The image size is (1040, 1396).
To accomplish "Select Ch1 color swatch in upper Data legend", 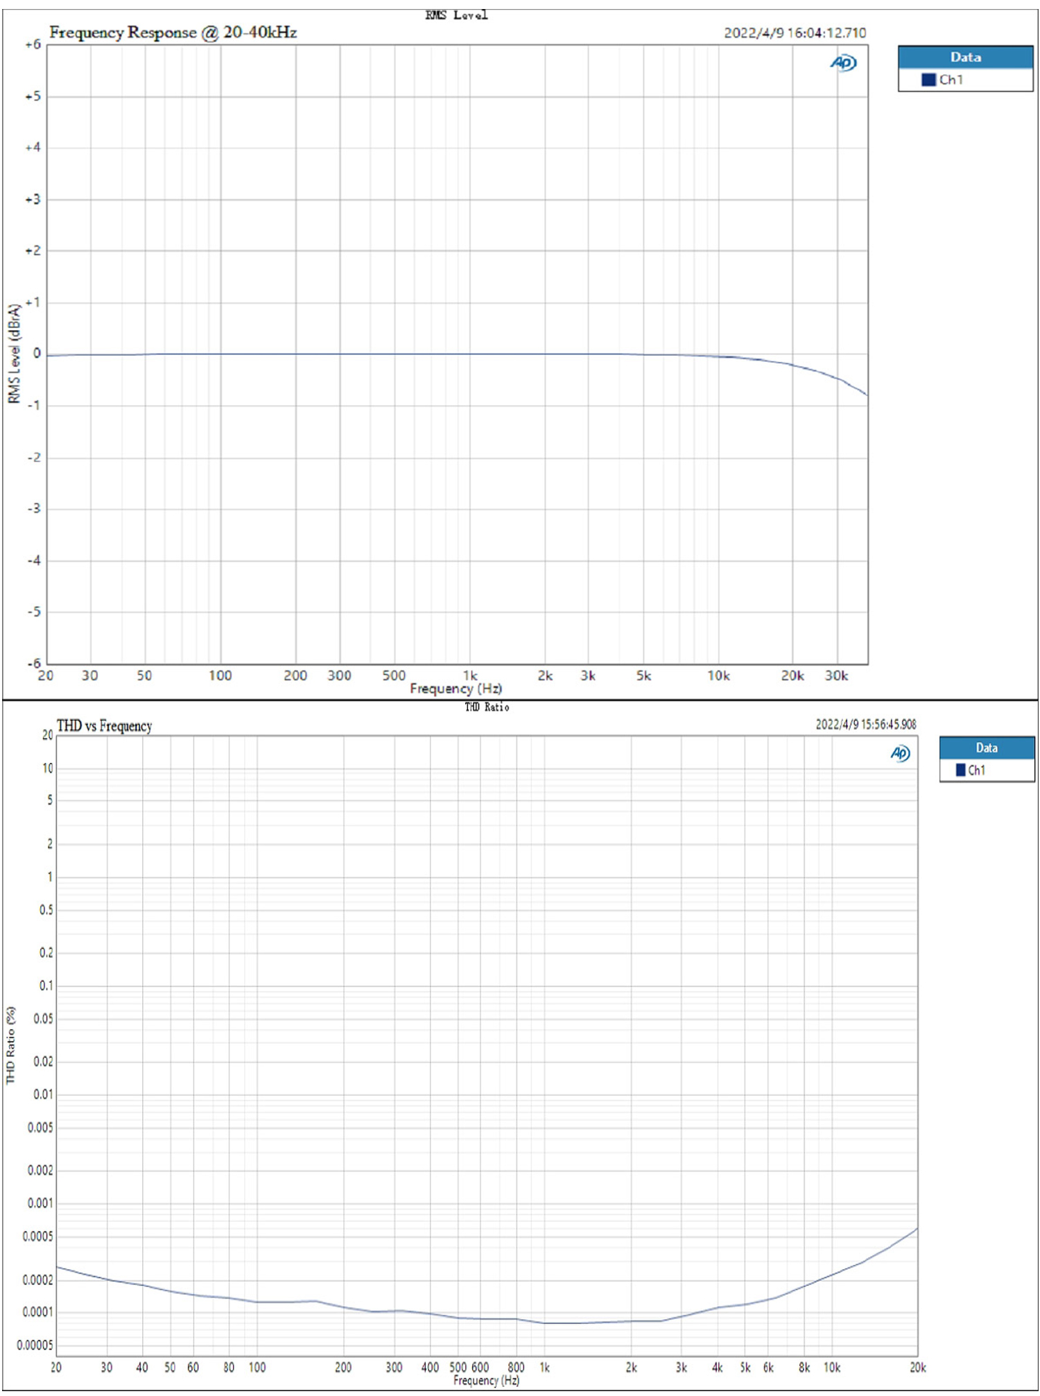I will tap(928, 80).
